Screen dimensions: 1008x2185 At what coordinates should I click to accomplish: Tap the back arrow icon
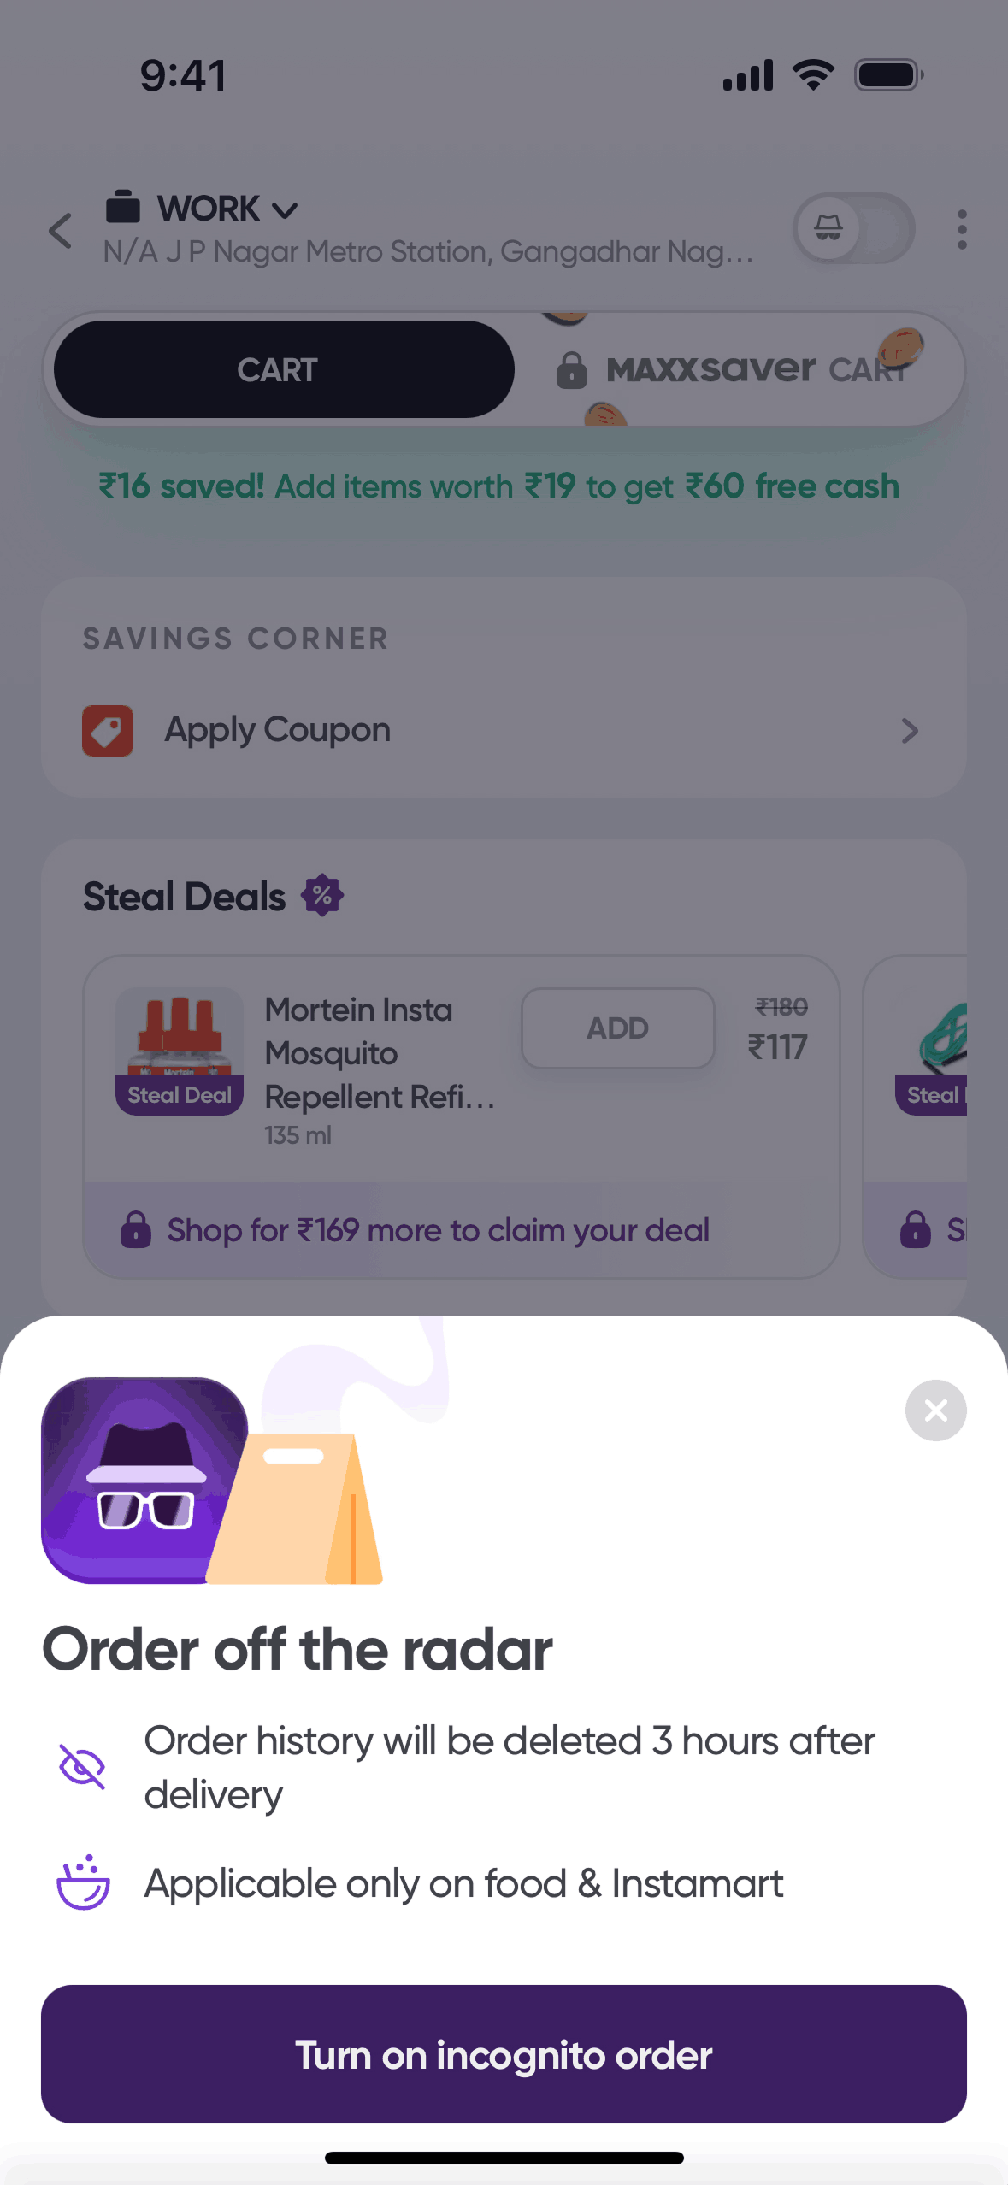click(x=61, y=231)
